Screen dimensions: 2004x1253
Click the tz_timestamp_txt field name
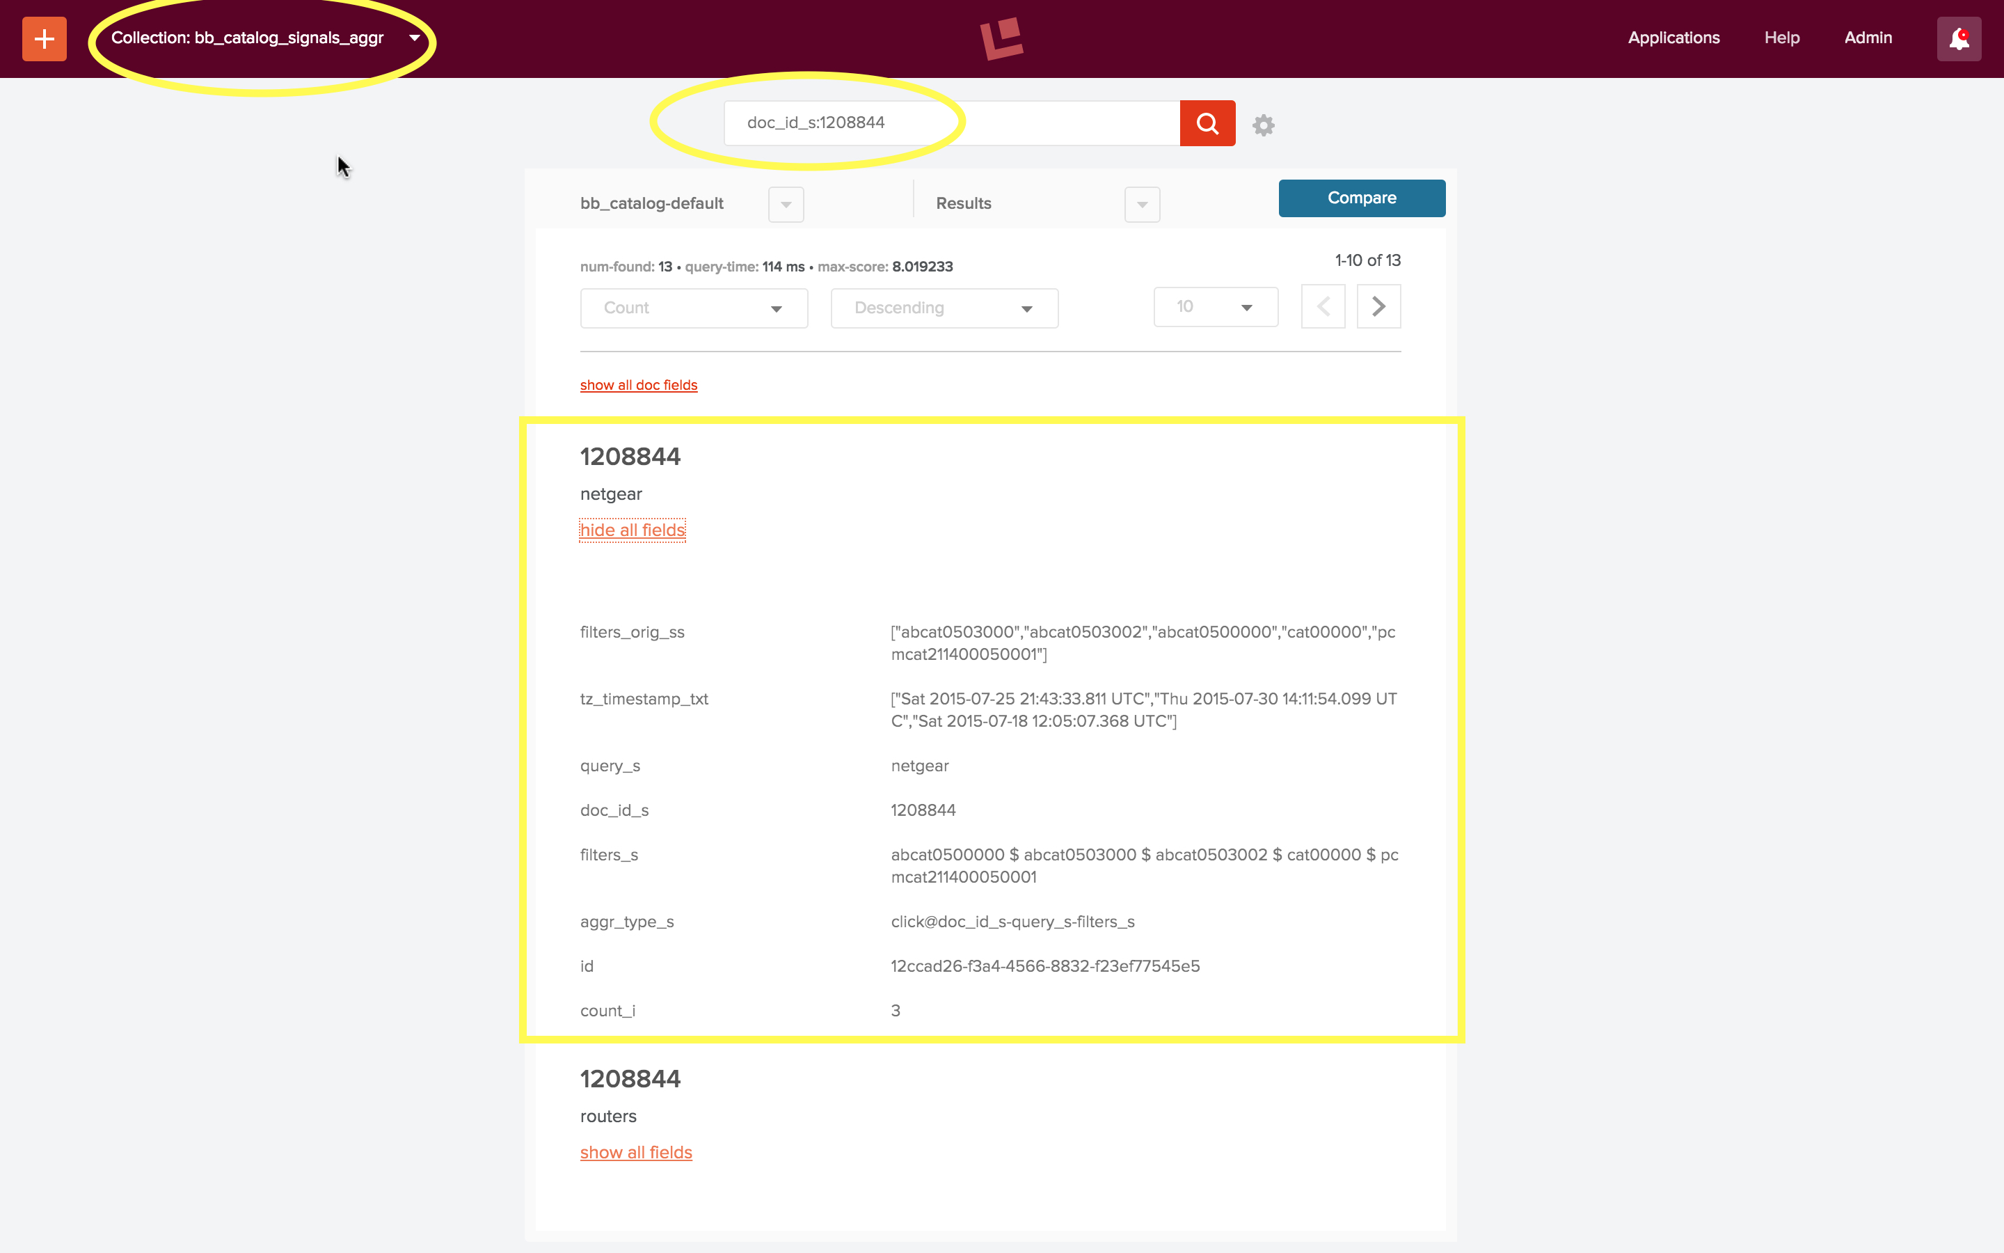point(644,700)
